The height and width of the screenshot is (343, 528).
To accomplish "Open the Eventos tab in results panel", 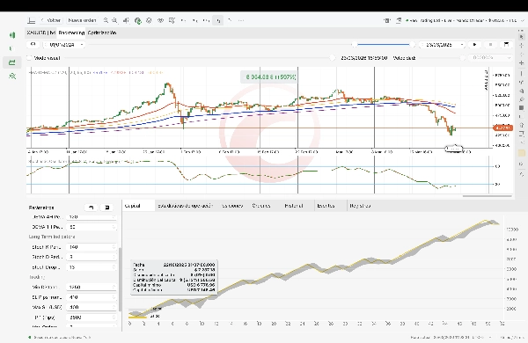I will 326,206.
